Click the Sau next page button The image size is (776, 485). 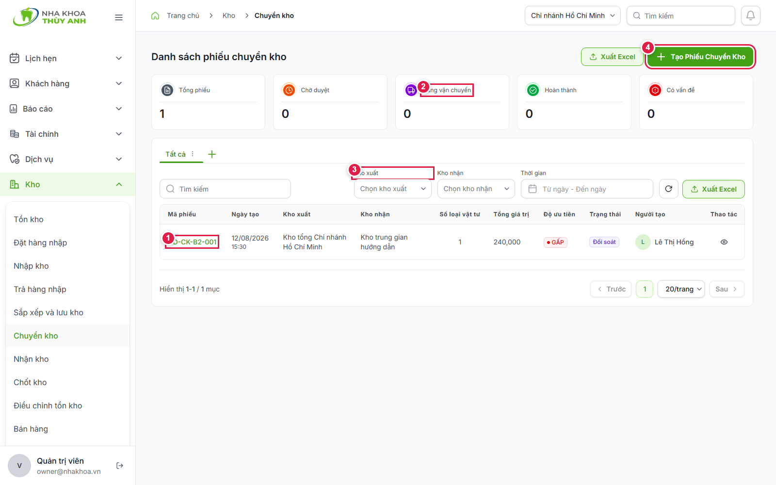(727, 289)
